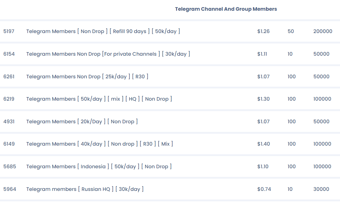Image resolution: width=340 pixels, height=204 pixels.
Task: Click service ID 6261
Action: tap(9, 77)
